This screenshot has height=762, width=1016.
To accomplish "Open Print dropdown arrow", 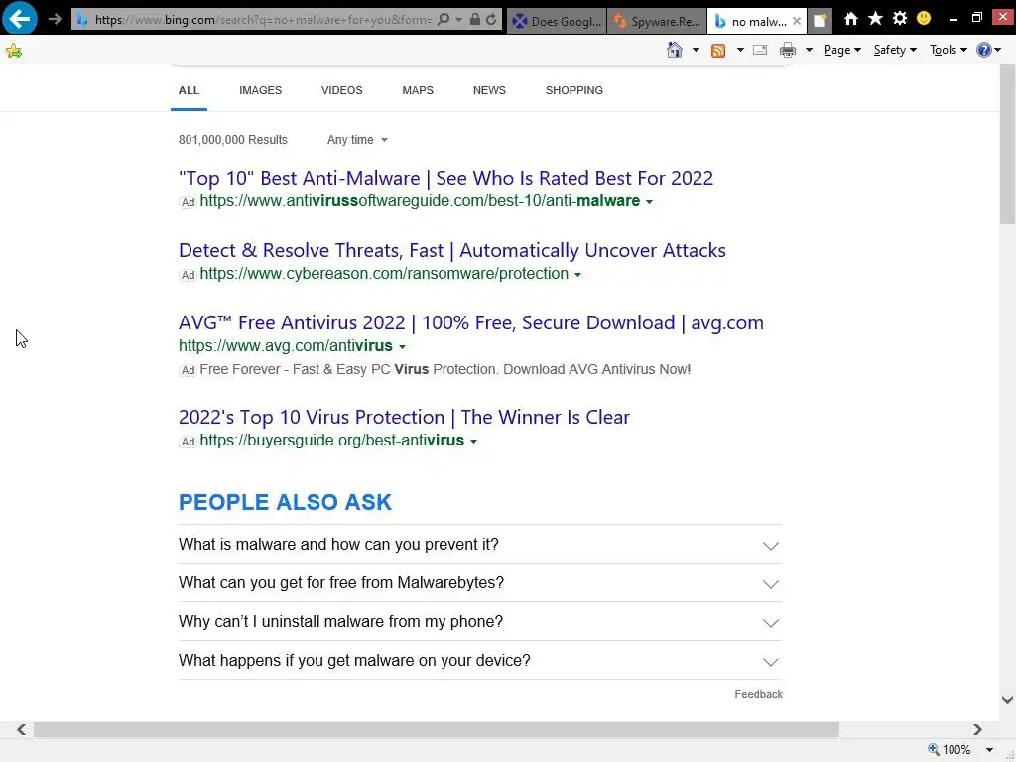I will [809, 50].
